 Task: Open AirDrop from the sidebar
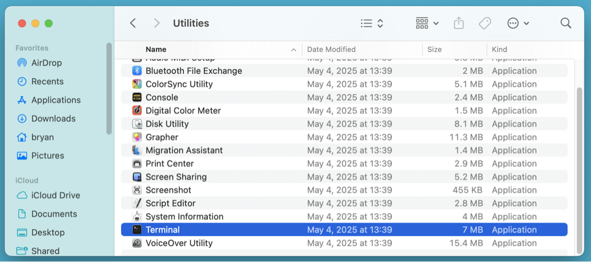(46, 63)
